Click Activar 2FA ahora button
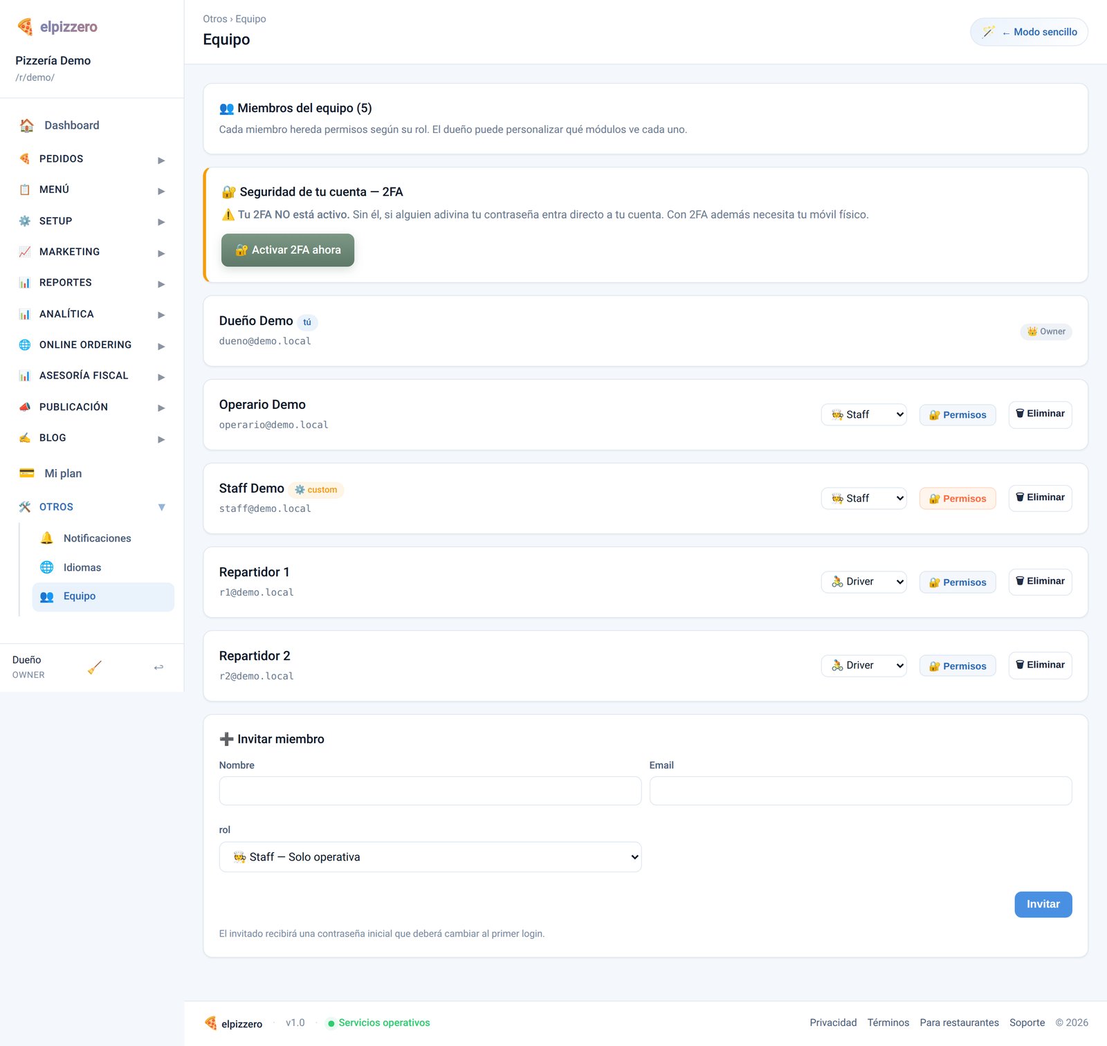This screenshot has height=1046, width=1107. pyautogui.click(x=288, y=250)
